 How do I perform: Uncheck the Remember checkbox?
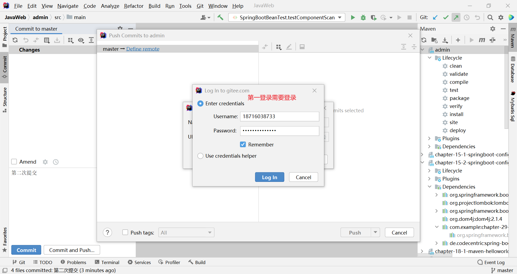(243, 145)
